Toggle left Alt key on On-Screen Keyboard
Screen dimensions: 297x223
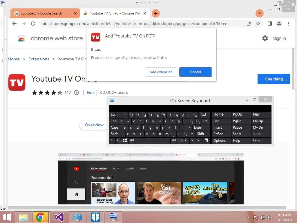(x=132, y=140)
